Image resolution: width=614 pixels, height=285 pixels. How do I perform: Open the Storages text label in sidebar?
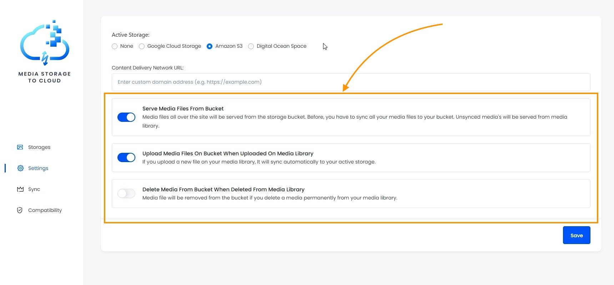[39, 147]
